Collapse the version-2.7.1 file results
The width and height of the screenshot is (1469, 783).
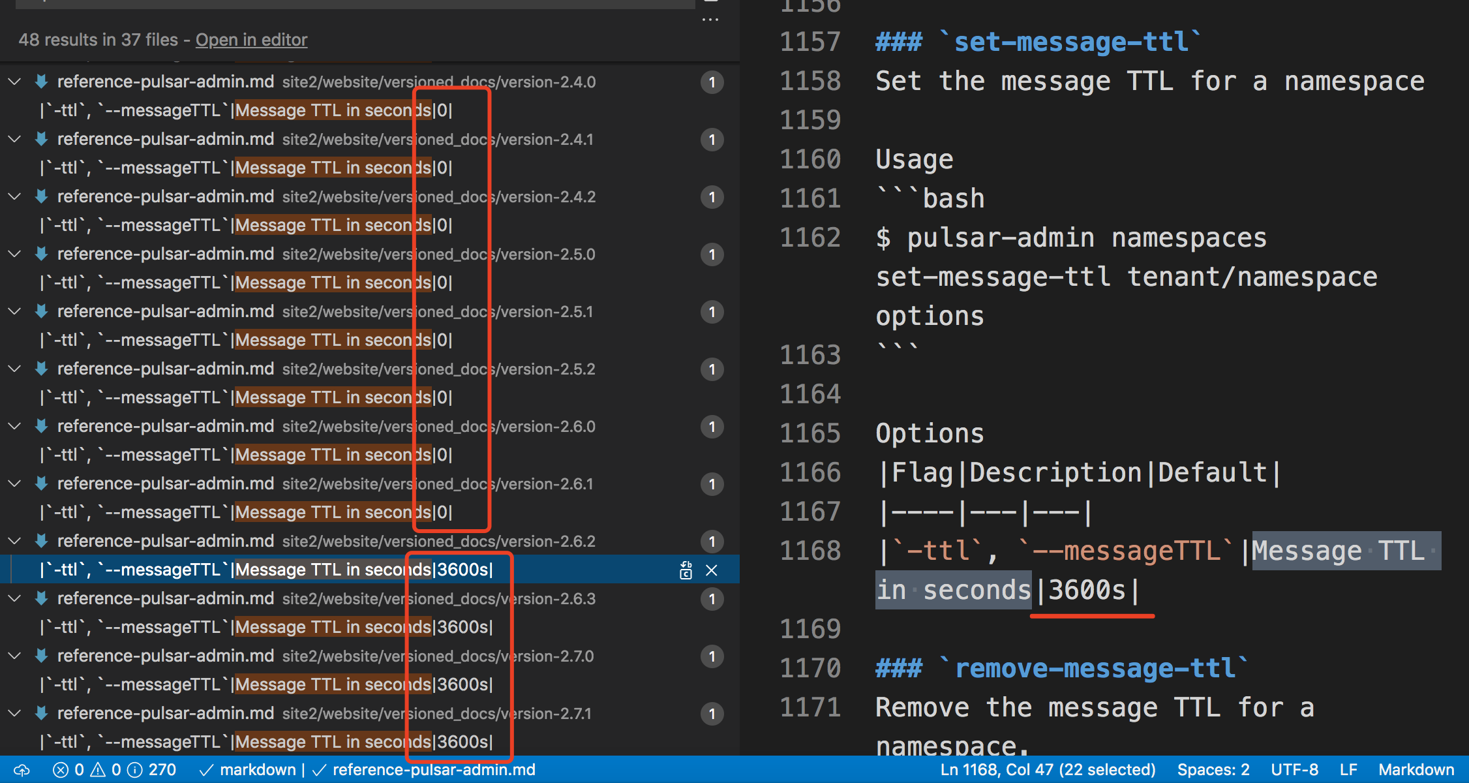(x=14, y=714)
